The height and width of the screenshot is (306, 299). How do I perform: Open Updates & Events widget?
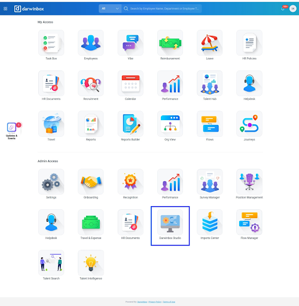click(12, 130)
